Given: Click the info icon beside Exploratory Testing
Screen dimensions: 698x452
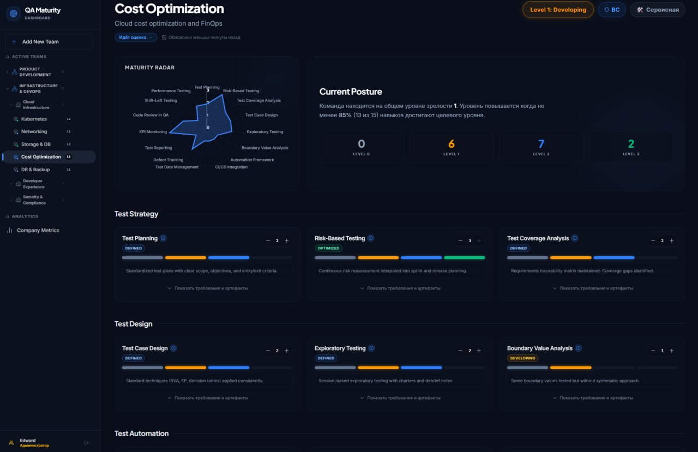Looking at the screenshot, I should click(371, 348).
